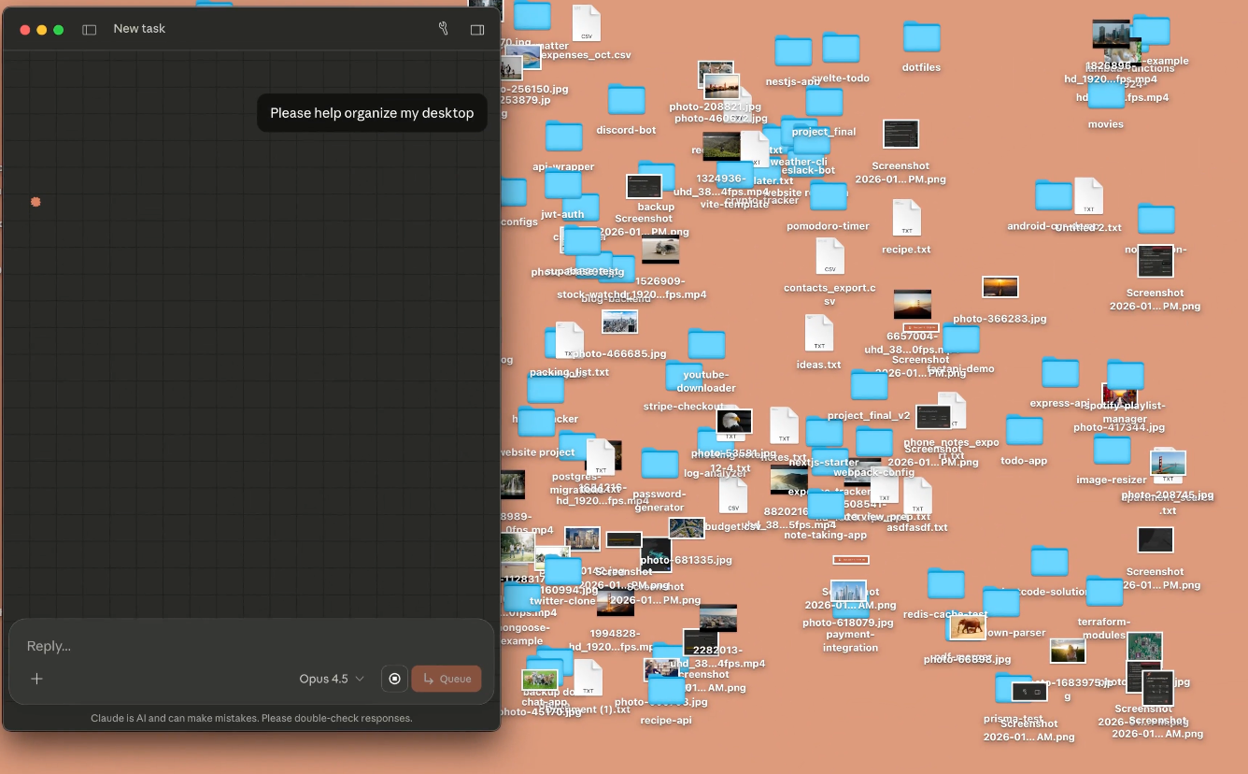Open the Opus 4.5 model dropdown
The height and width of the screenshot is (774, 1248).
click(332, 679)
